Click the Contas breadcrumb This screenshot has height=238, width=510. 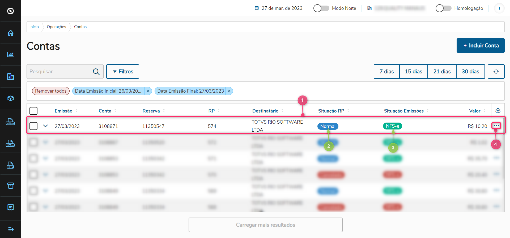click(80, 27)
